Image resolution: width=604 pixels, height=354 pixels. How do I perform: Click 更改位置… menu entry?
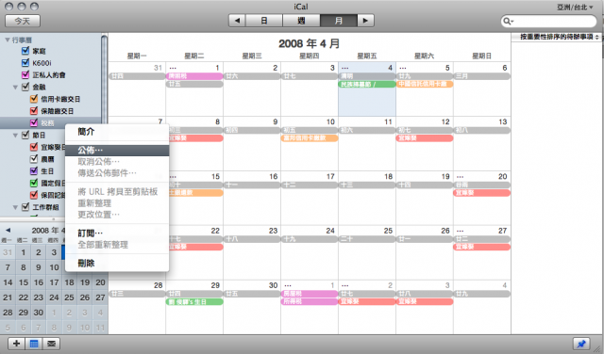pos(117,215)
